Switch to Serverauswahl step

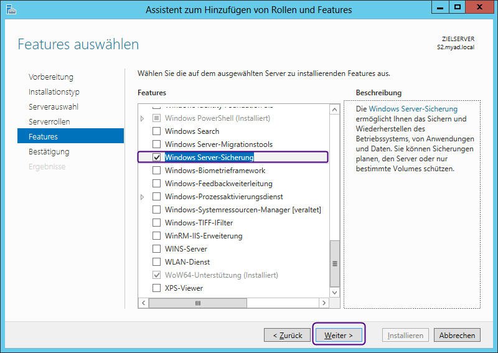coord(54,106)
